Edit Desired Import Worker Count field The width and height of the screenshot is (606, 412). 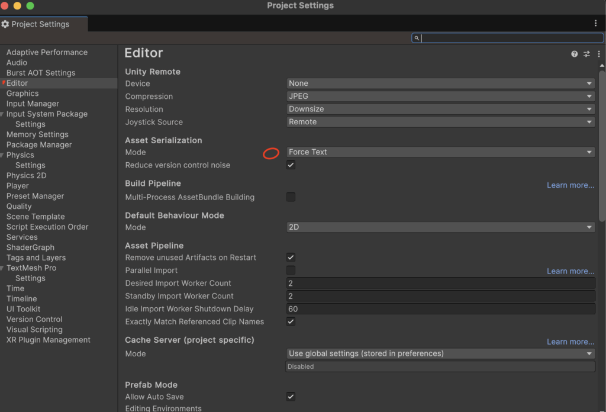(440, 284)
